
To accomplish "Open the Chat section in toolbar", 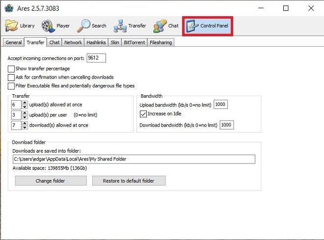I will pos(165,26).
